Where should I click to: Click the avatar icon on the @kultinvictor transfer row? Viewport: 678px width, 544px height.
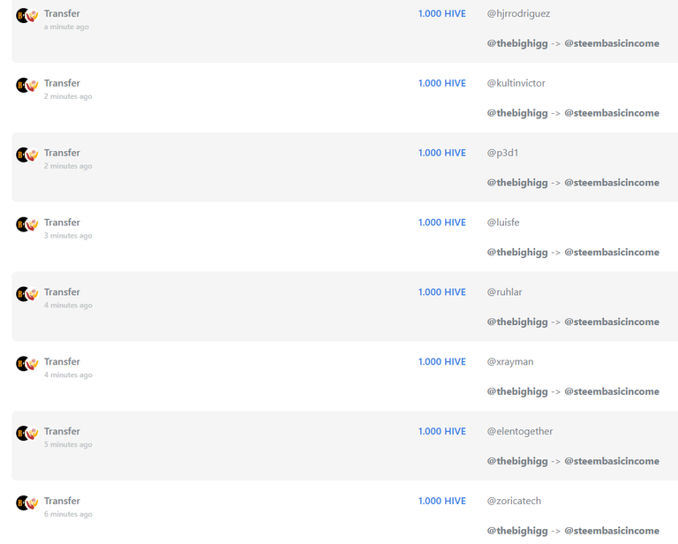click(27, 86)
